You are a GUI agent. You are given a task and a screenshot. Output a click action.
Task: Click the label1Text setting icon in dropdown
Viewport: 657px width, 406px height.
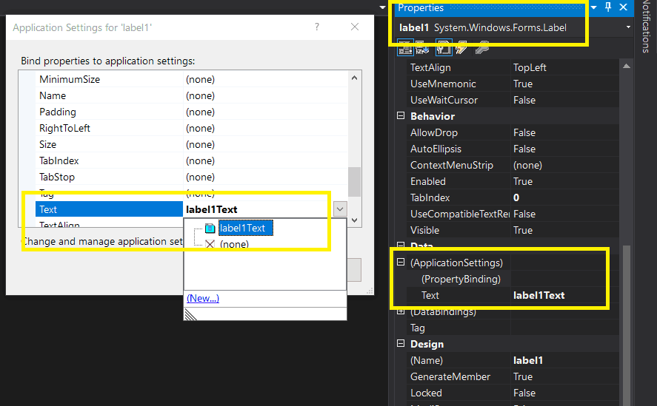[x=210, y=228]
